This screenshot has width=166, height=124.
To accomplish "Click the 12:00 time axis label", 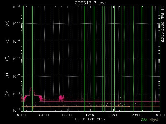I will click(90, 115).
